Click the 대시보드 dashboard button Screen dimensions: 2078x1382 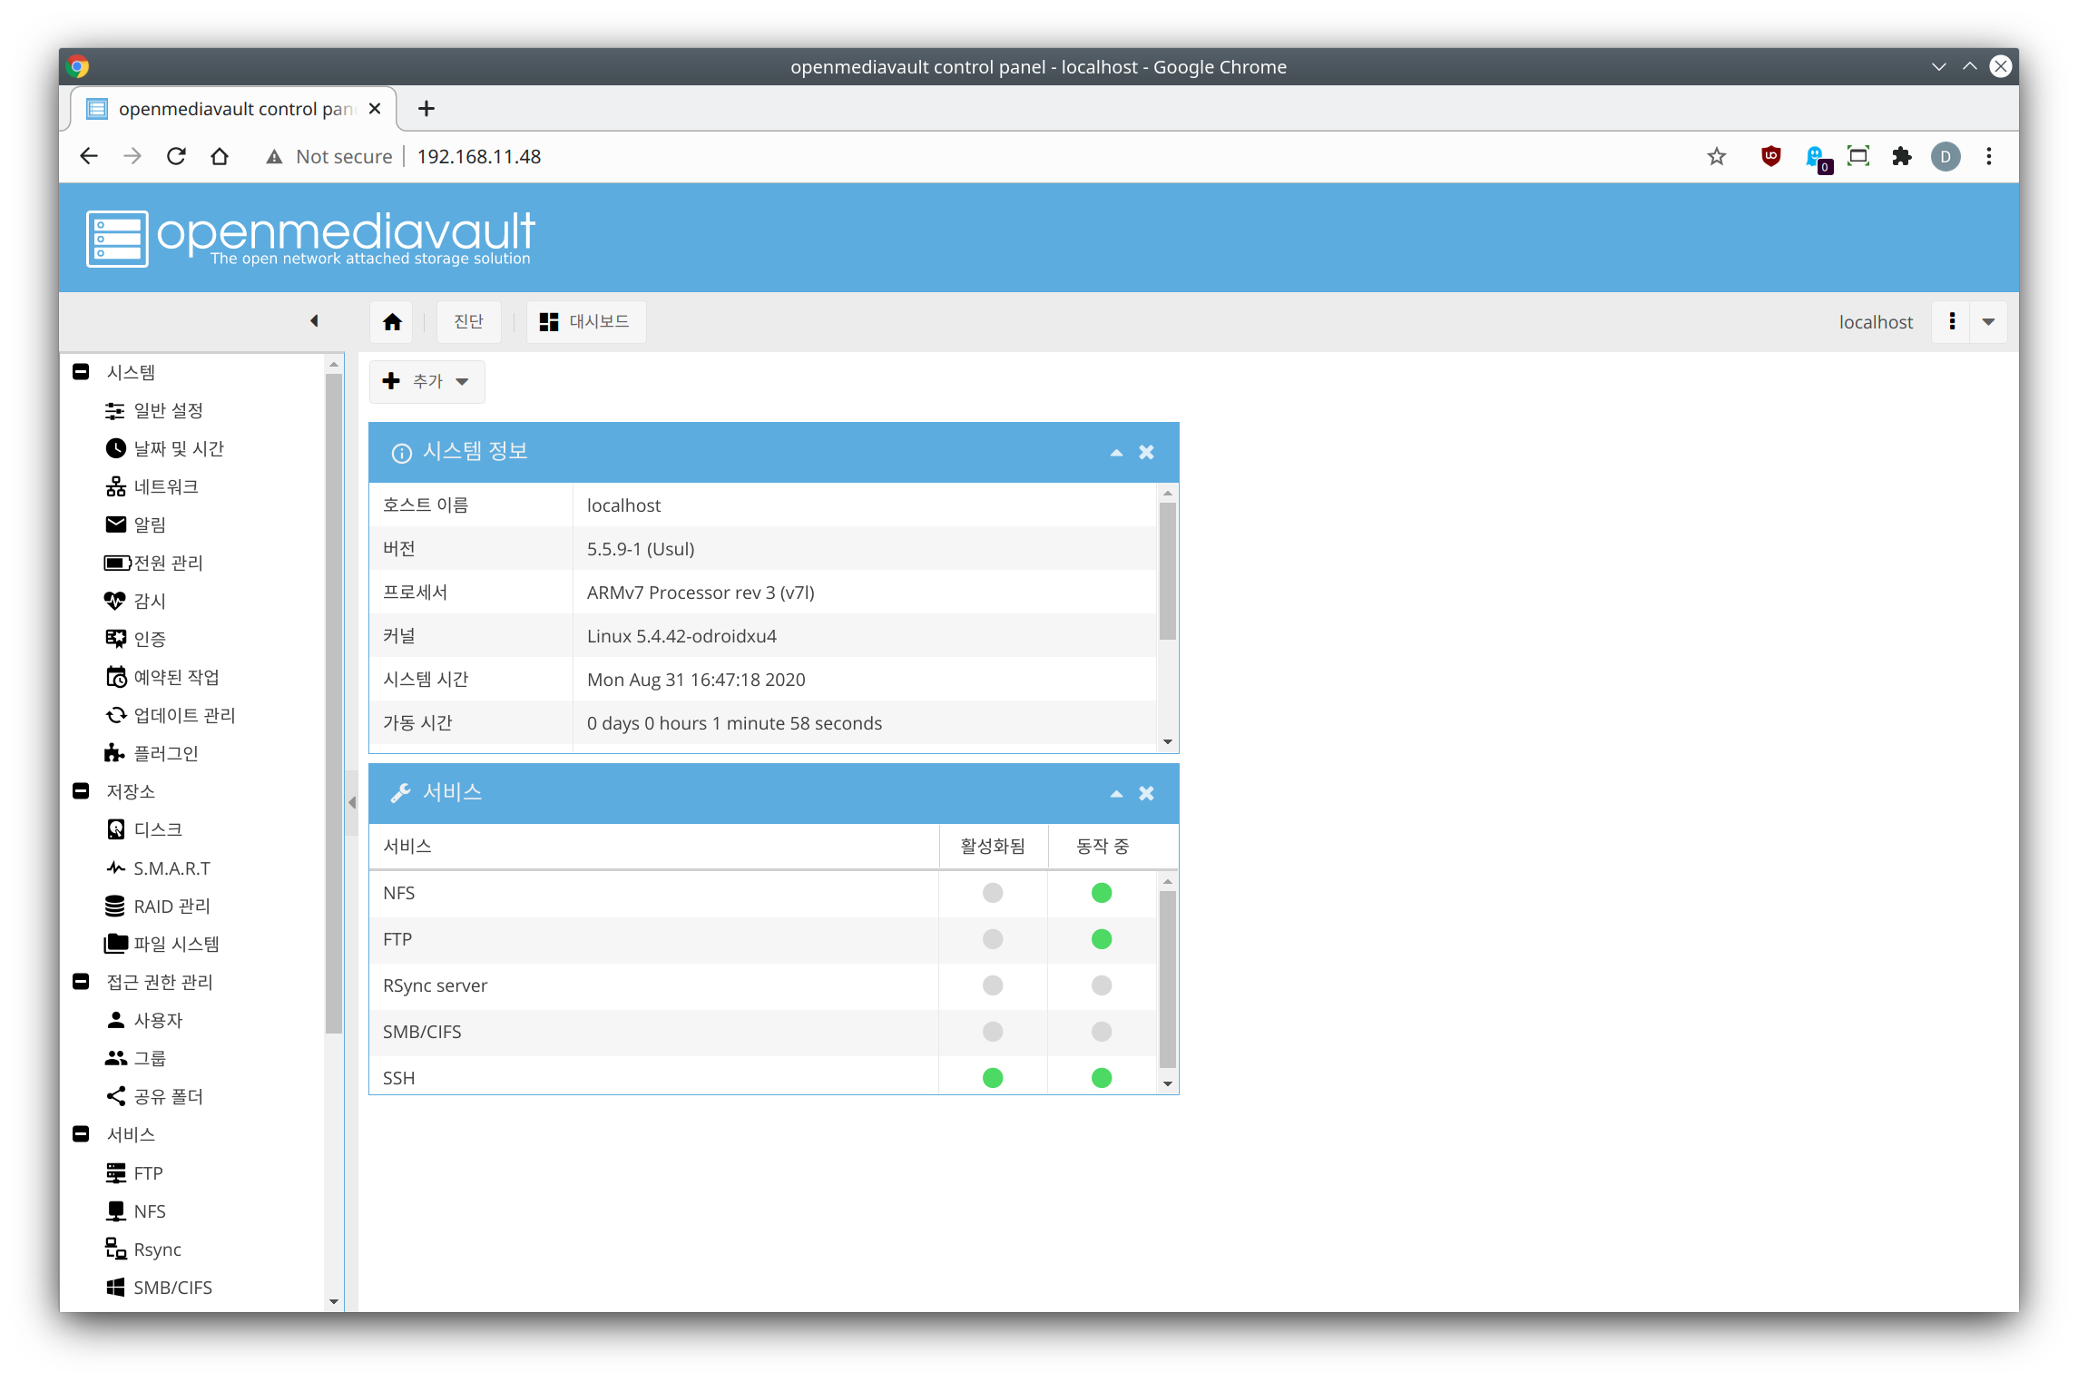585,322
